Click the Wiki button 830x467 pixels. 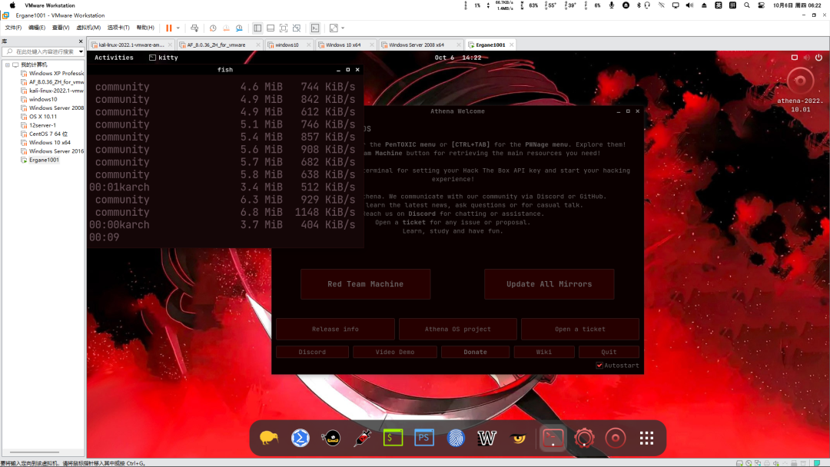pyautogui.click(x=543, y=352)
